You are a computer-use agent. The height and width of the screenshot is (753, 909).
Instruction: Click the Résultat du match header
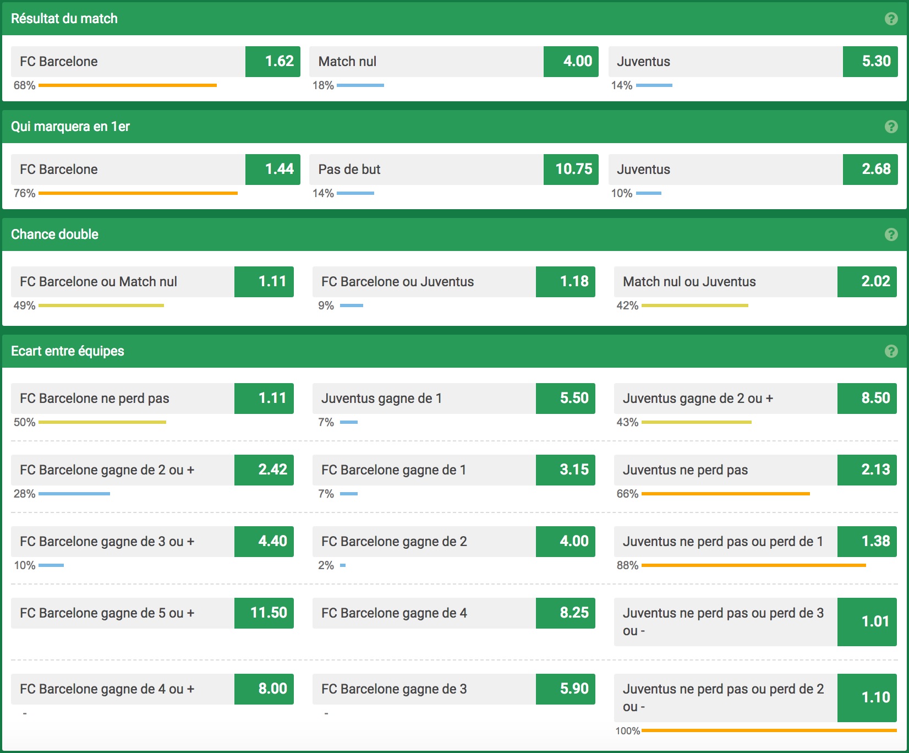coord(454,19)
